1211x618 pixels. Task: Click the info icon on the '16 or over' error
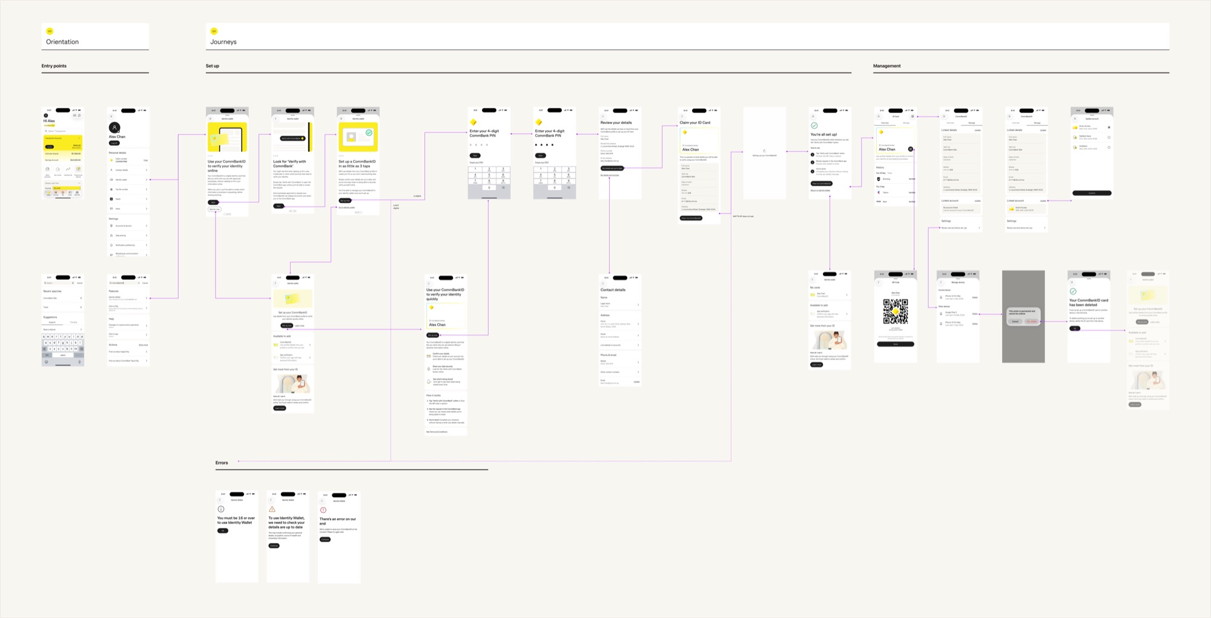pos(221,509)
